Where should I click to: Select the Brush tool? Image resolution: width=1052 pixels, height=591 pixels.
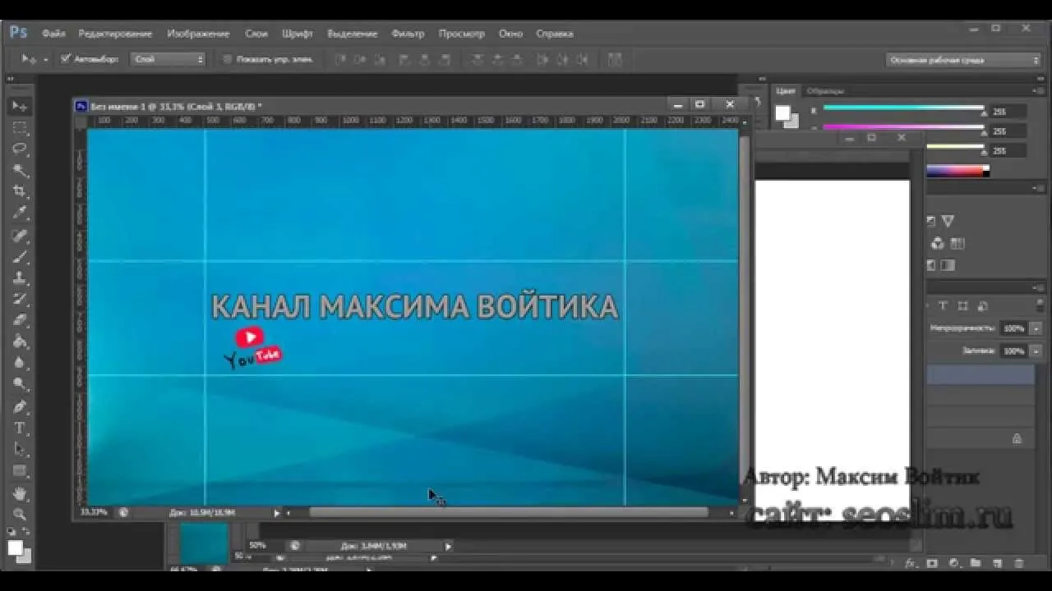20,257
